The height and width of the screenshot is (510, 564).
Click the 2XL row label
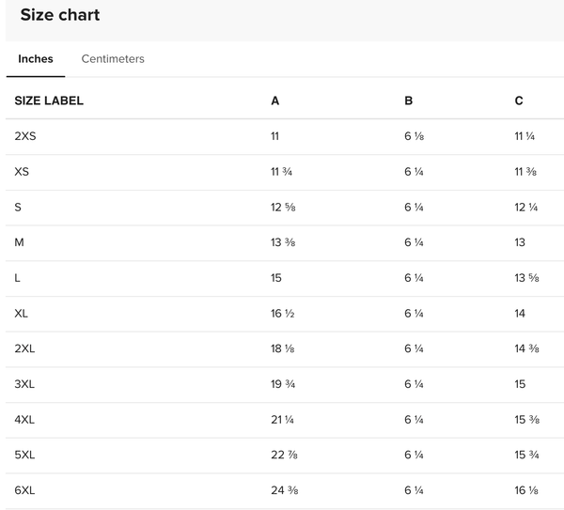coord(24,348)
